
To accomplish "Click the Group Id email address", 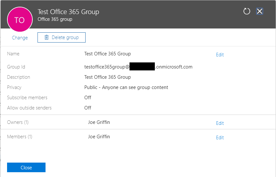I will [x=138, y=67].
